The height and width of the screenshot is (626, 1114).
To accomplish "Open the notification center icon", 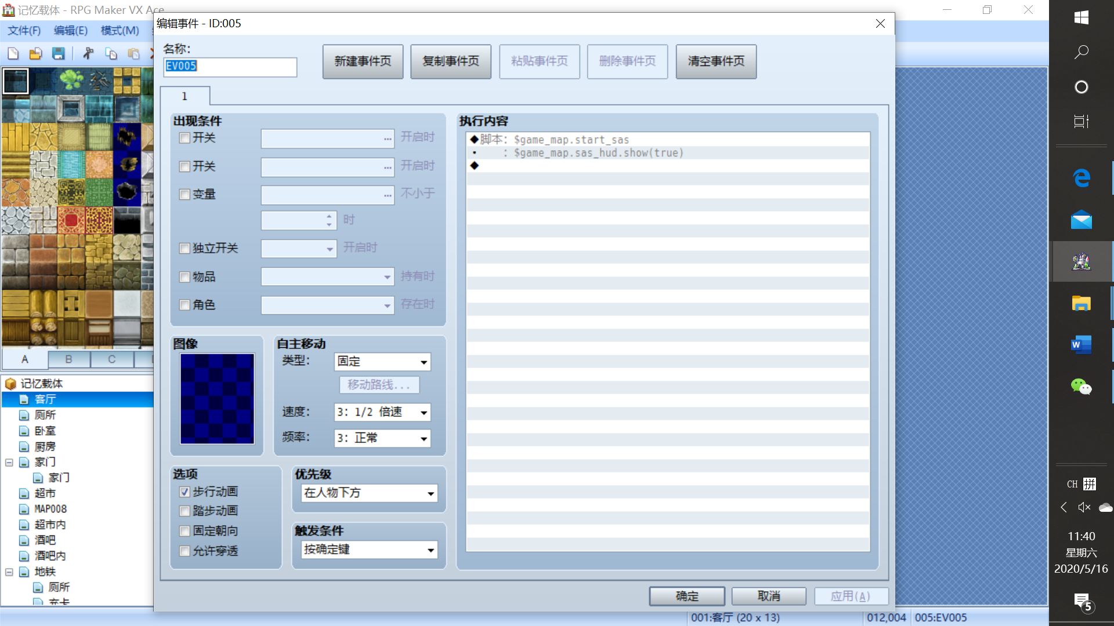I will [x=1083, y=602].
